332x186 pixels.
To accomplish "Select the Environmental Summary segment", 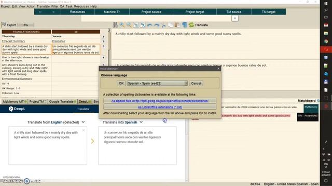I will (x=26, y=79).
